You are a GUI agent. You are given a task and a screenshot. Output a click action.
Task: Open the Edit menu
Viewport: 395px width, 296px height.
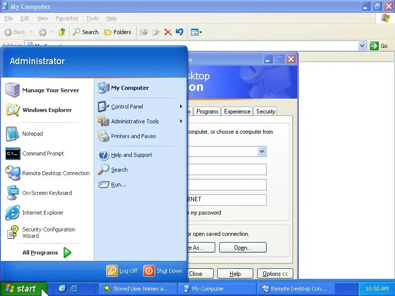25,18
